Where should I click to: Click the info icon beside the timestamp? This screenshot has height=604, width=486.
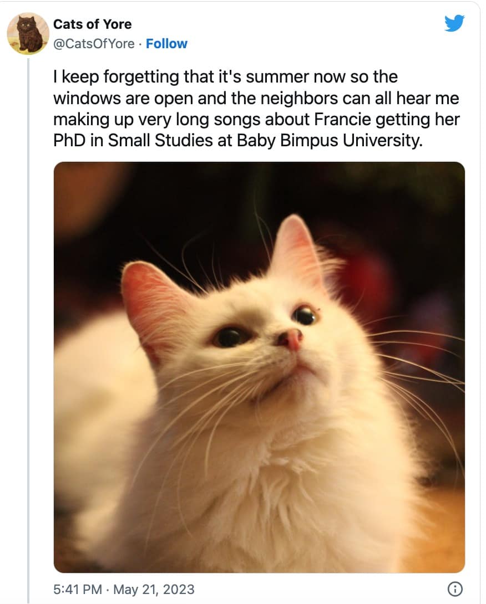click(x=454, y=588)
